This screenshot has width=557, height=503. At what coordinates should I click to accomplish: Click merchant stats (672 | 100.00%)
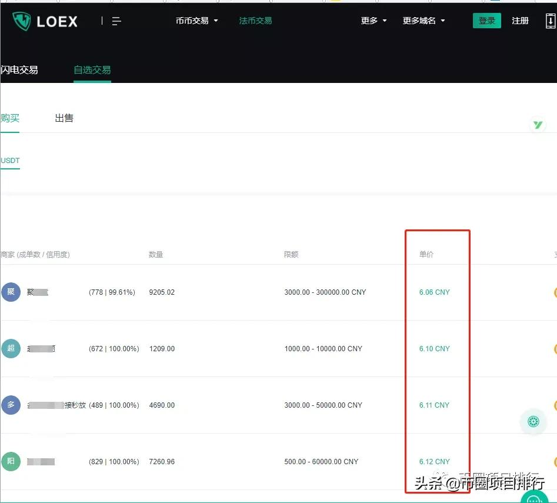[114, 348]
